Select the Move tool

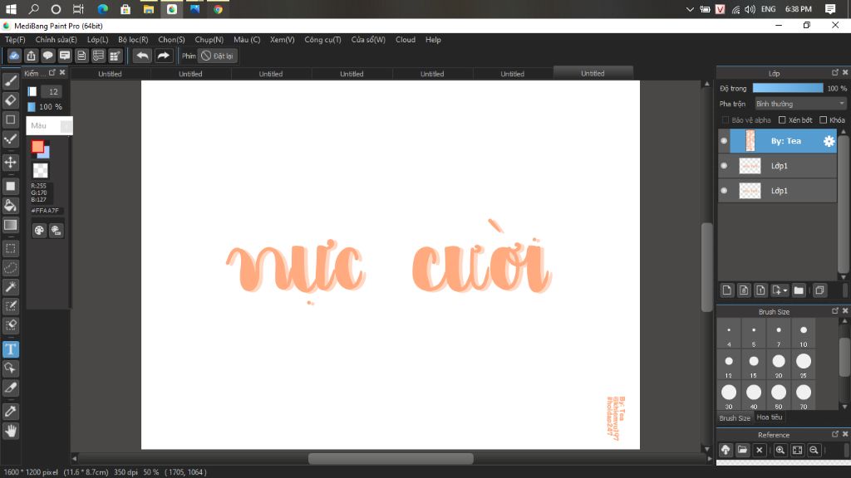pyautogui.click(x=10, y=162)
